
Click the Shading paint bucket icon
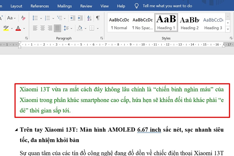click(x=80, y=28)
